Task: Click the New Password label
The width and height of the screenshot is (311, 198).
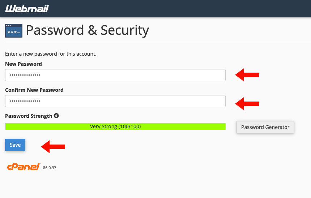Action: [x=24, y=64]
